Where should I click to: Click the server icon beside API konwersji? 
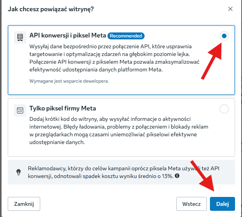pyautogui.click(x=19, y=36)
